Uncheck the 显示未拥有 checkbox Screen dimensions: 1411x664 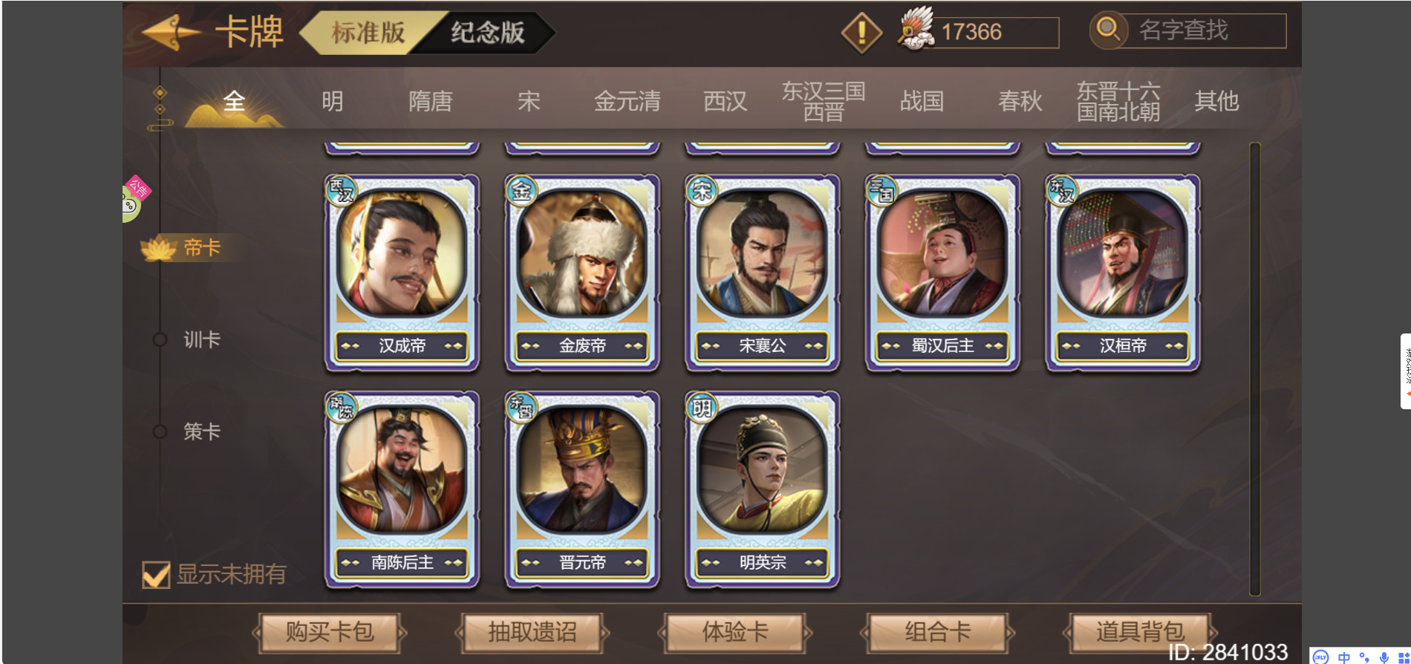coord(156,574)
